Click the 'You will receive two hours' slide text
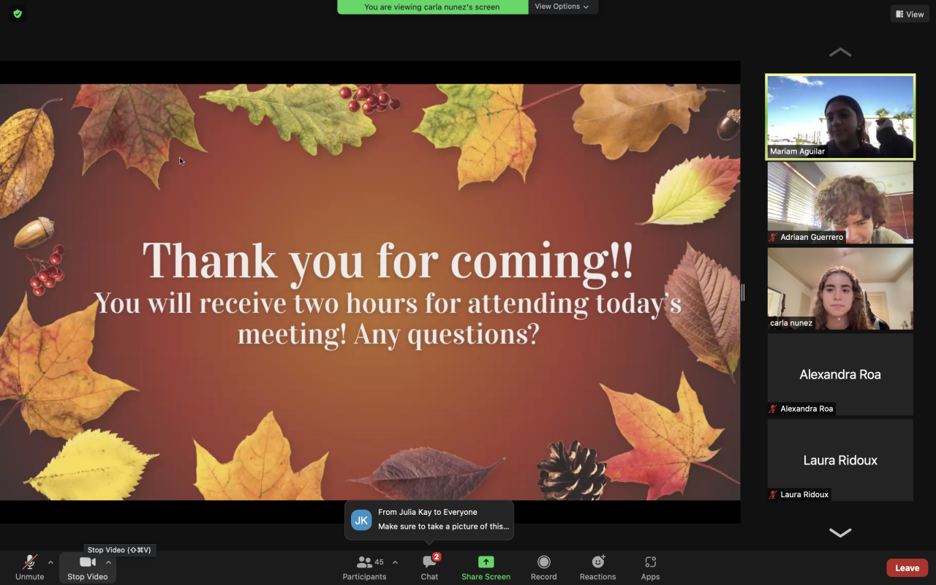The height and width of the screenshot is (585, 936). [x=388, y=318]
